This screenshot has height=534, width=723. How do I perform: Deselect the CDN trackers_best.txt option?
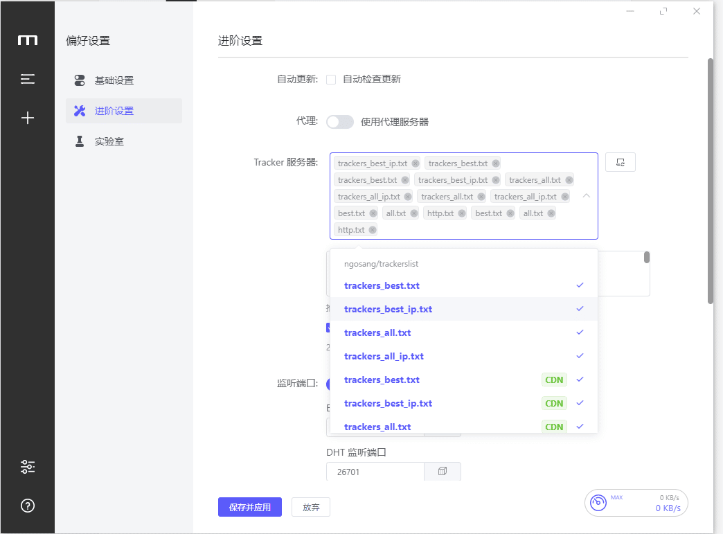464,380
